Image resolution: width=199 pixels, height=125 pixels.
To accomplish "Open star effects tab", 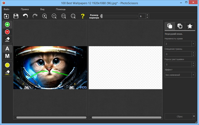I will pos(190,26).
